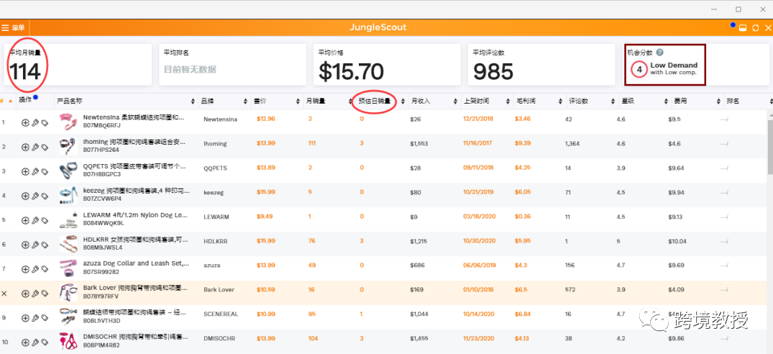Click the plus icon in the LEWARM row
The image size is (773, 354).
(25, 220)
